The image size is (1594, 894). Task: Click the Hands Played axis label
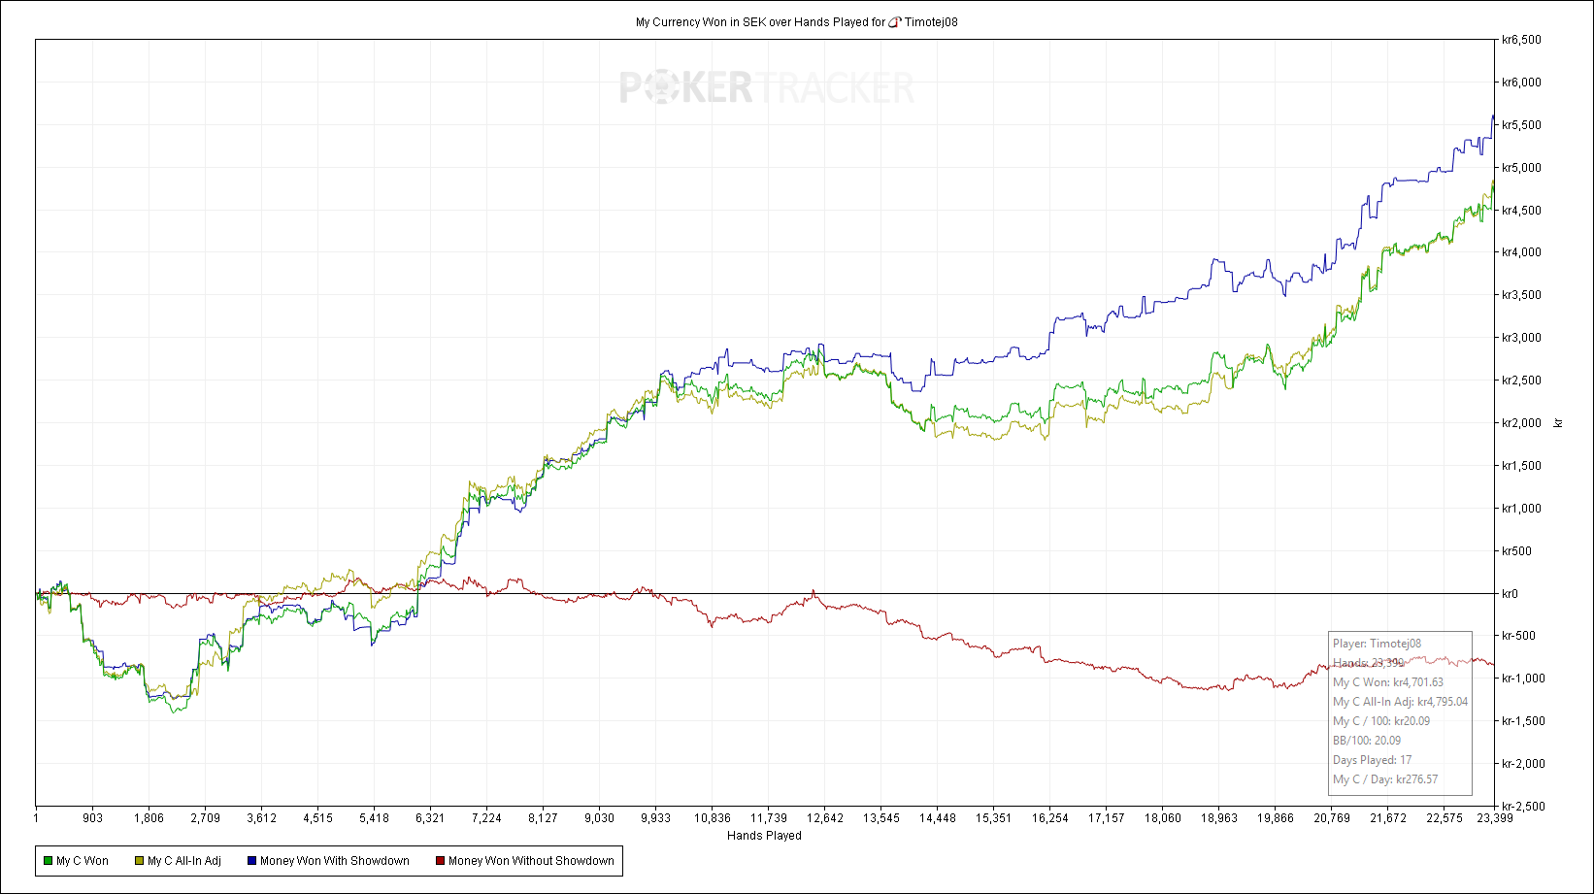[764, 836]
